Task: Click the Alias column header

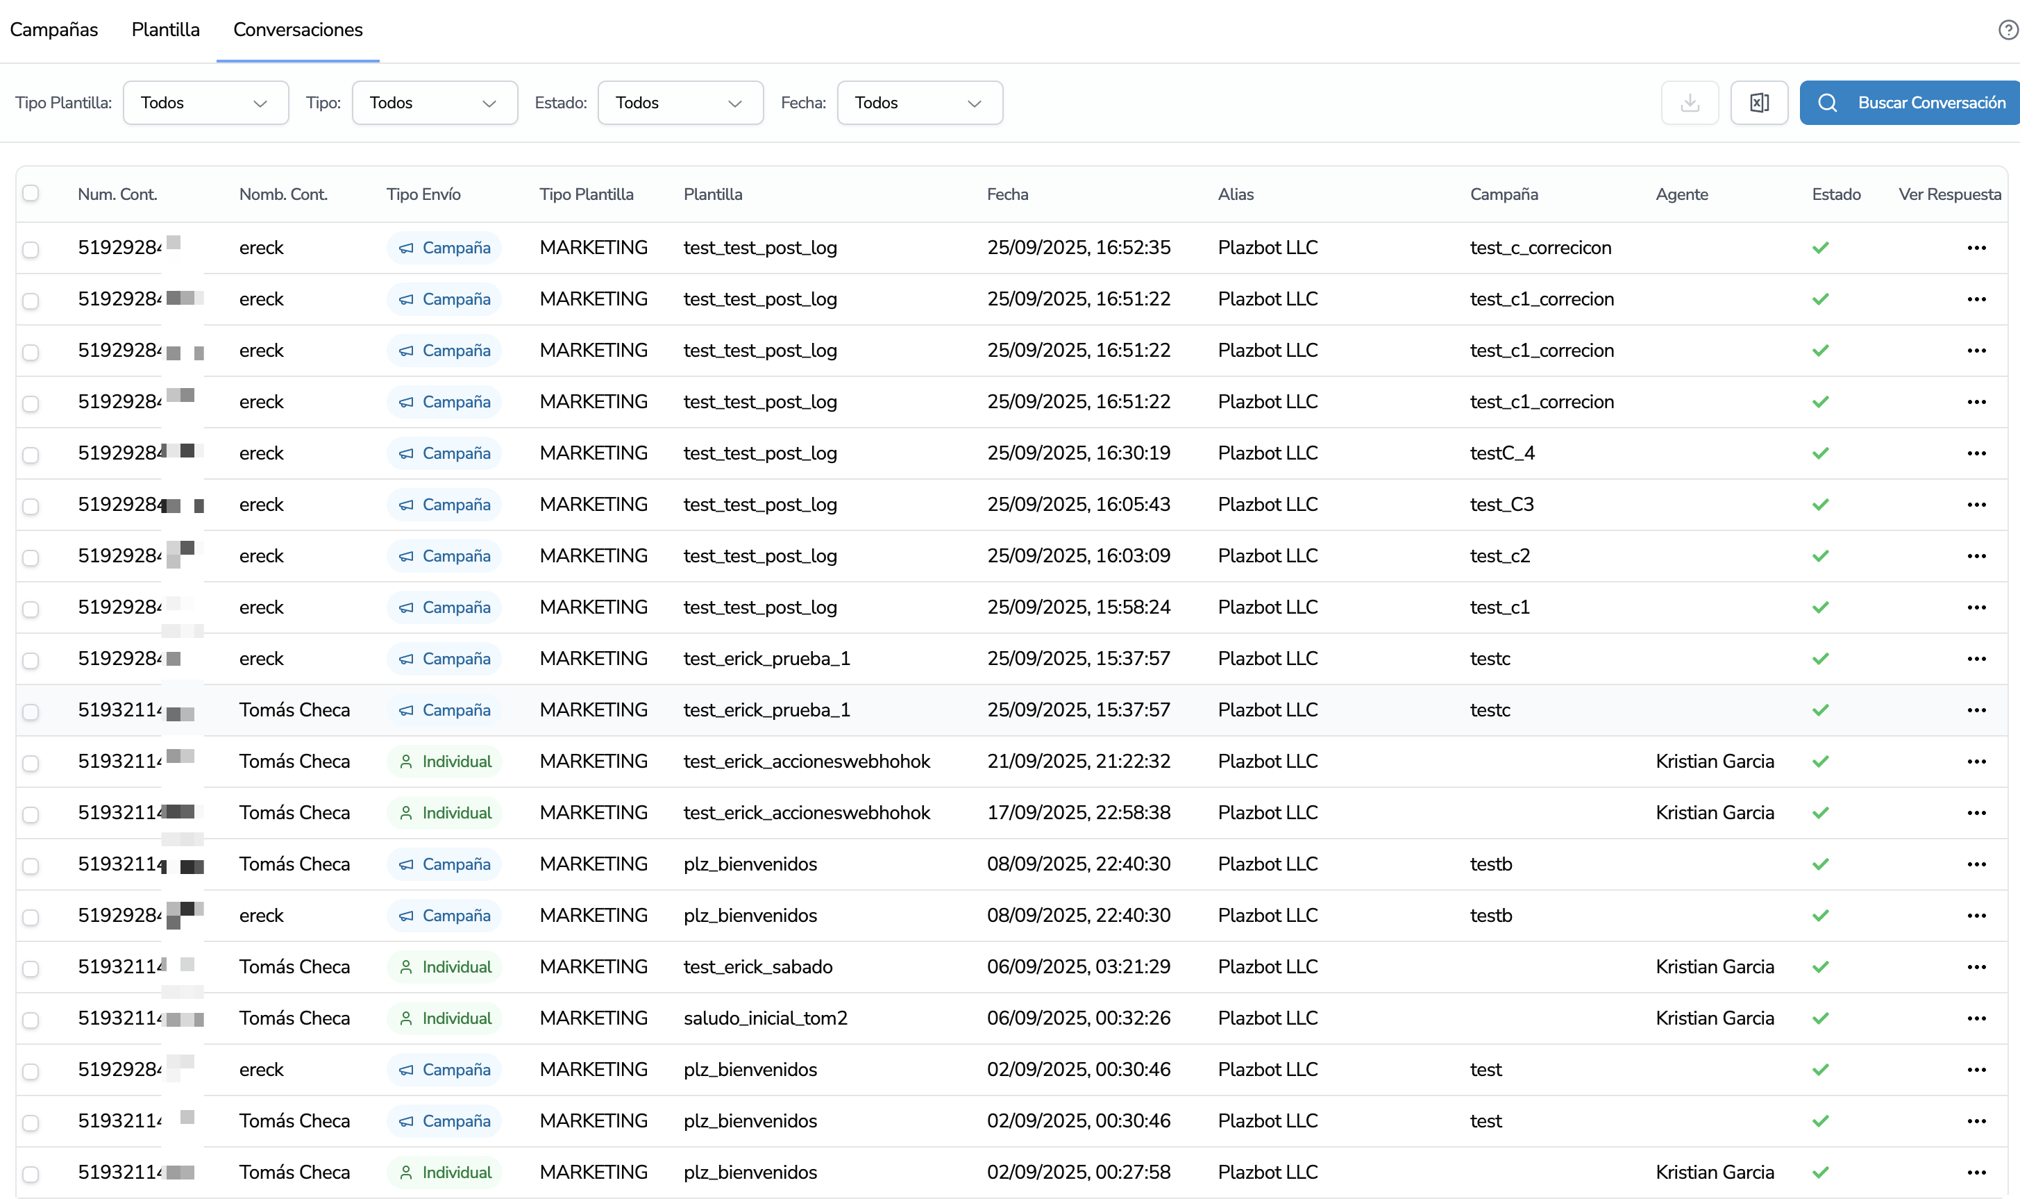Action: pos(1236,194)
